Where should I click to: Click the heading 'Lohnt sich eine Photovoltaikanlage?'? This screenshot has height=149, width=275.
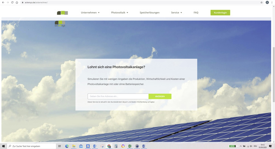coord(116,67)
